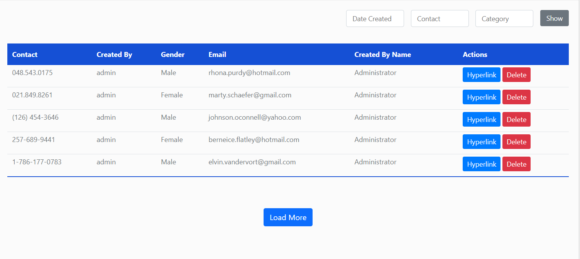Open Hyperlink for rhona.purdy@hotmail.com row
Image resolution: width=580 pixels, height=259 pixels.
pos(481,75)
